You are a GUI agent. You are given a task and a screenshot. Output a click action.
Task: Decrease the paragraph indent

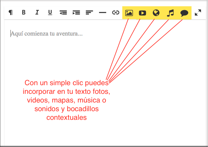[x=63, y=13]
